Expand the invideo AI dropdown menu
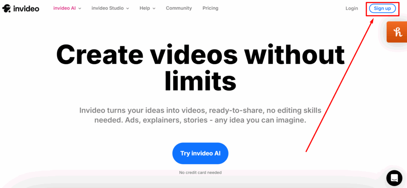This screenshot has height=188, width=407. (67, 8)
